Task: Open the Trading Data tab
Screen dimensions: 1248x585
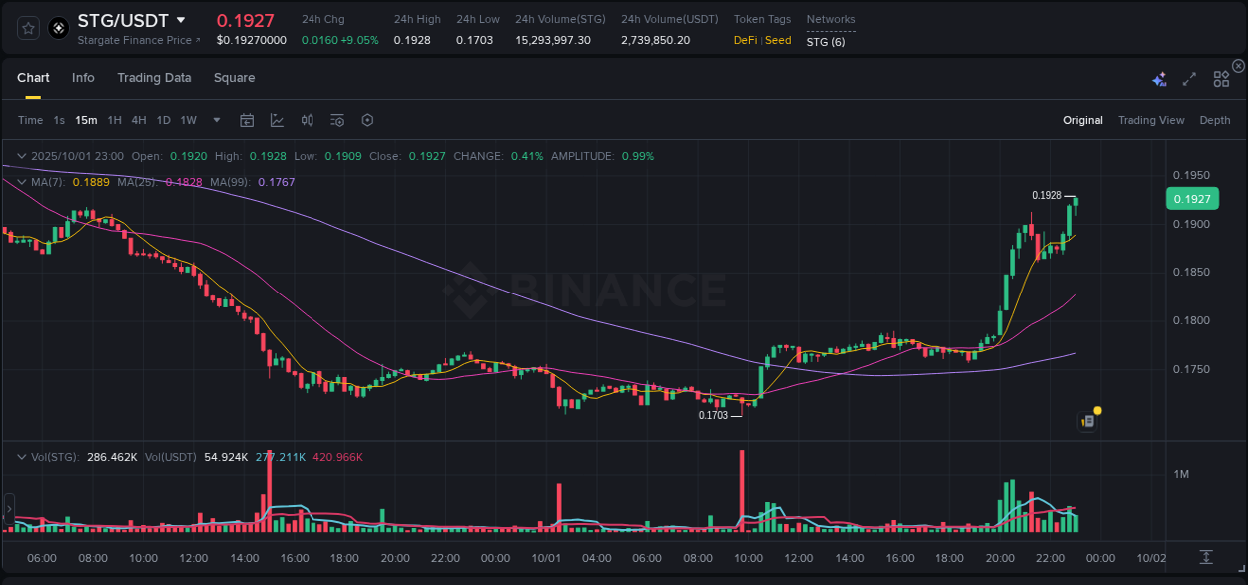Action: click(154, 77)
